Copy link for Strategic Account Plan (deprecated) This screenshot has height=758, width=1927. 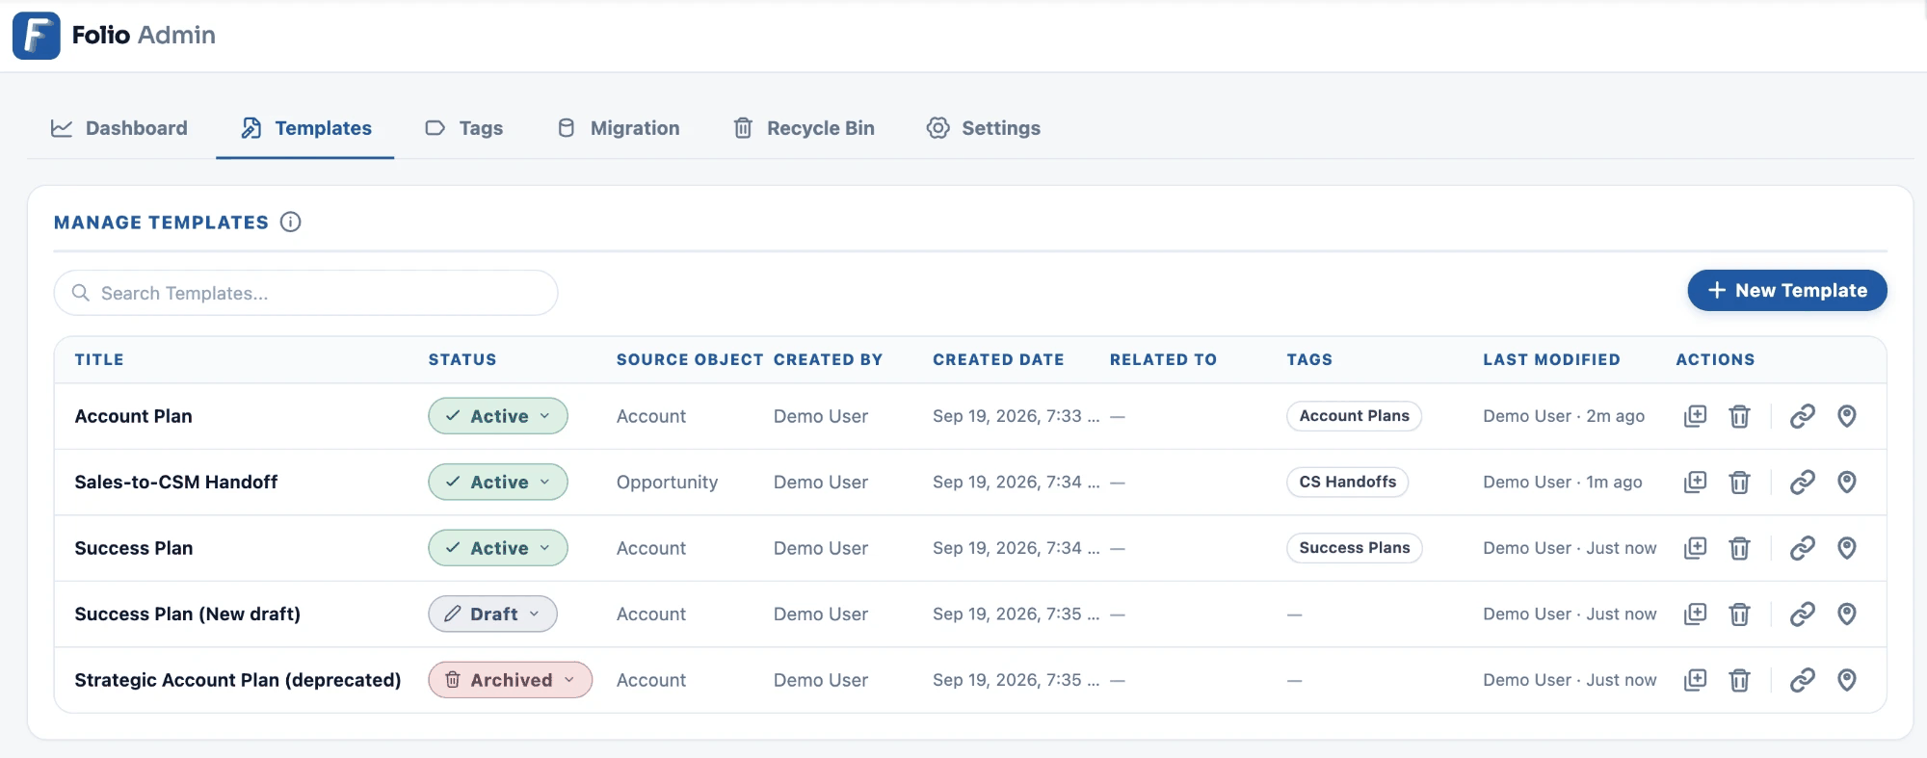click(1802, 680)
